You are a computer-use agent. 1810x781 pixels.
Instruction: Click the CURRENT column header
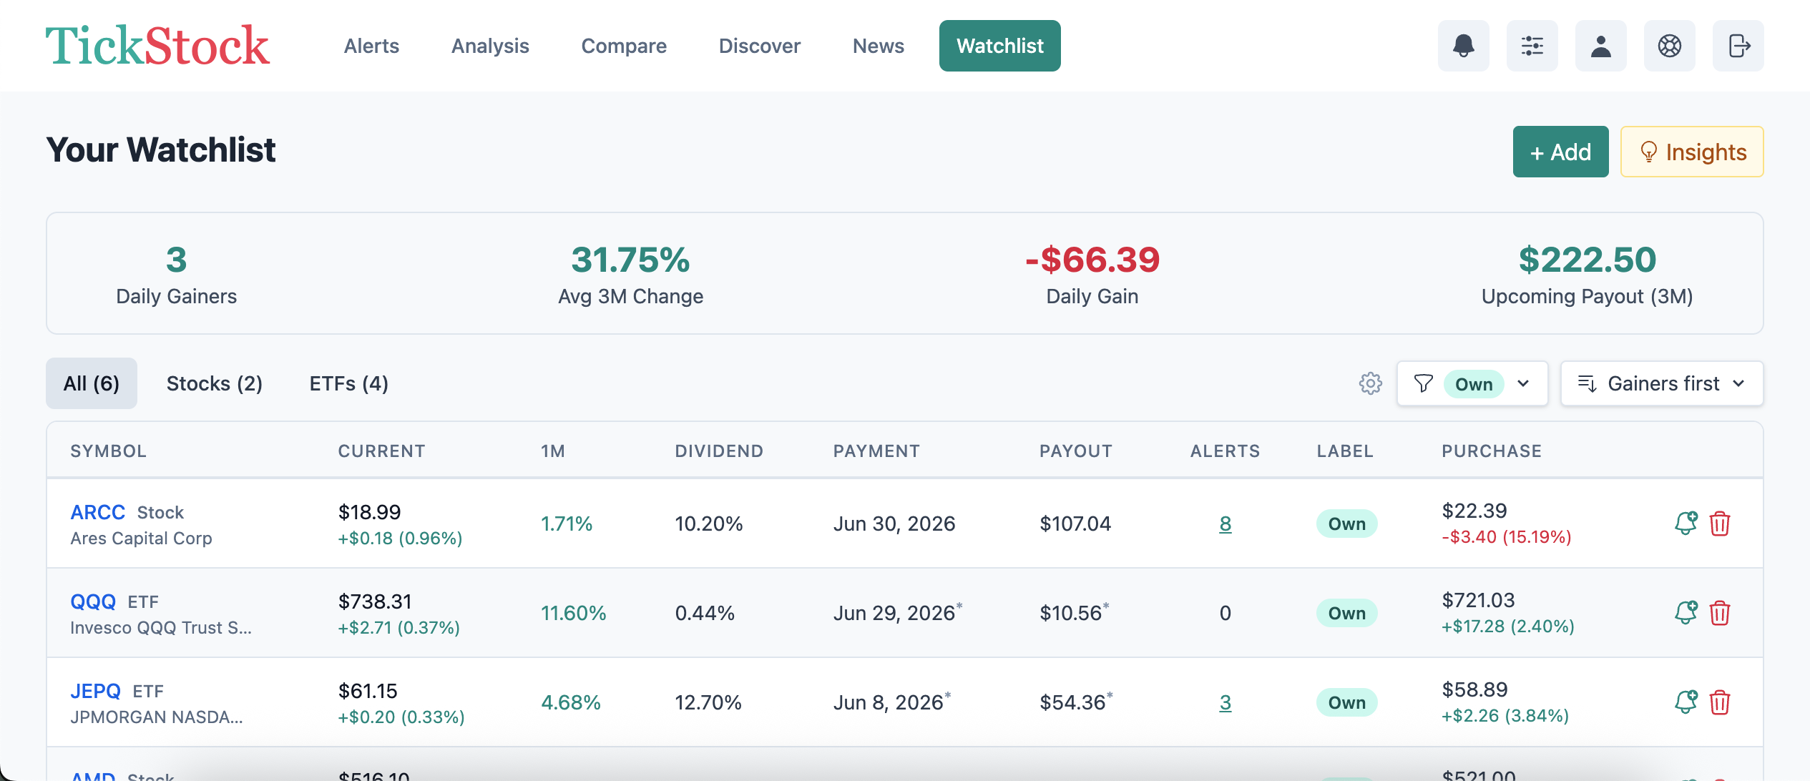coord(382,451)
